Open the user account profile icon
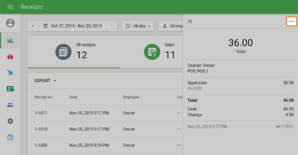298x155 pixels. pos(10,23)
